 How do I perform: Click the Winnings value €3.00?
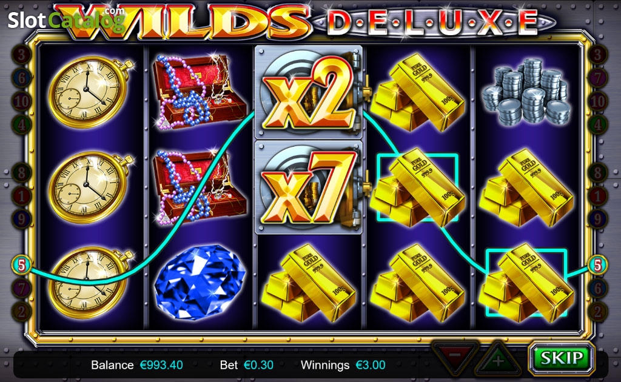(371, 365)
